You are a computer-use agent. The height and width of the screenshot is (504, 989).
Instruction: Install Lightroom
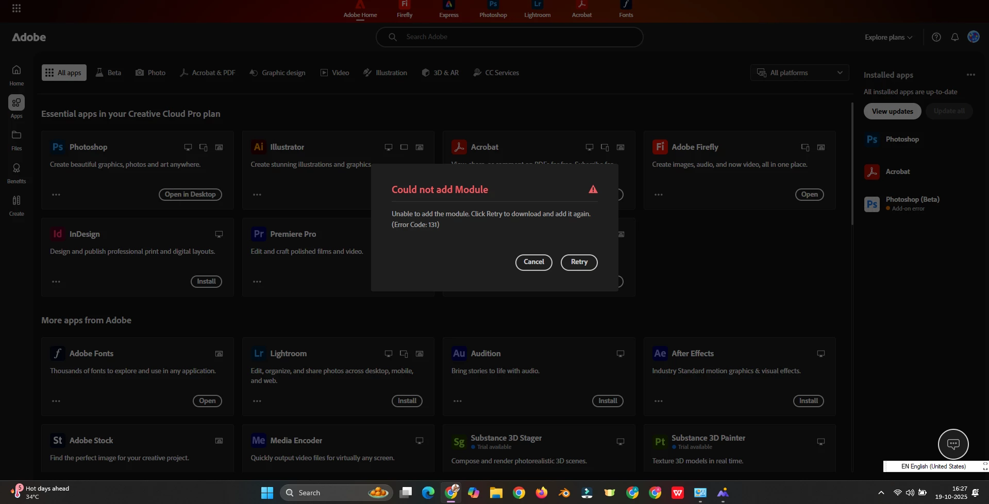(x=407, y=401)
